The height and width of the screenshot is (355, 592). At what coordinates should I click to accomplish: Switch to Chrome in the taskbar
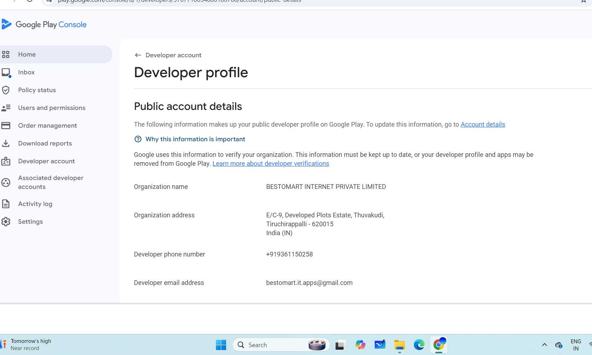[x=439, y=345]
